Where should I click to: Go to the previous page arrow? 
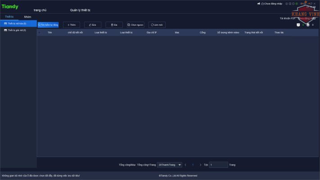(x=185, y=165)
